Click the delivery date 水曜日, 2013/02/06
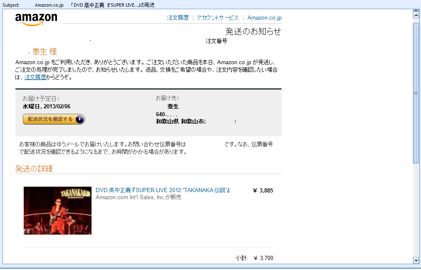Screen dimensions: 421x270 pos(47,107)
